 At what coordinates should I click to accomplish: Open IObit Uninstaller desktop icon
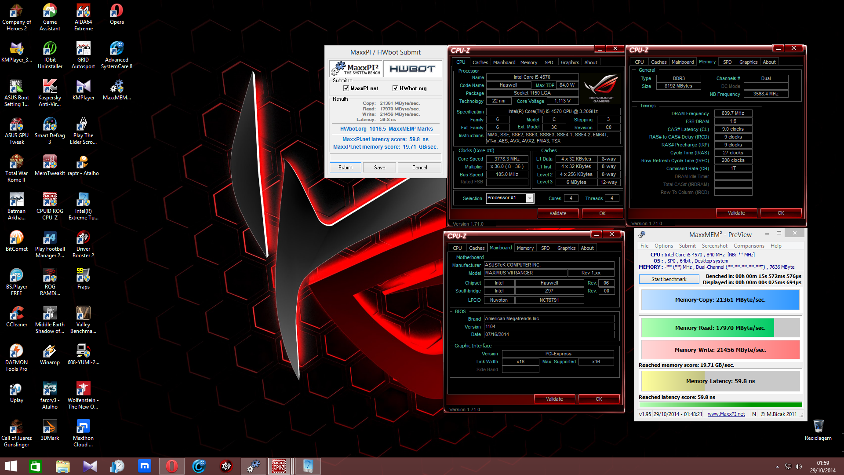click(x=50, y=55)
